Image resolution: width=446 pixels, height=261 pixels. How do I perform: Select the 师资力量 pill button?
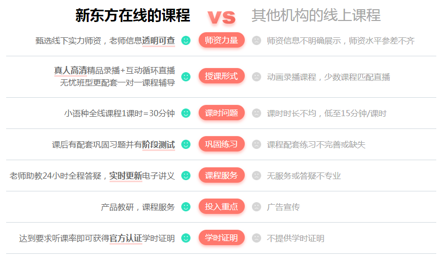click(x=222, y=40)
